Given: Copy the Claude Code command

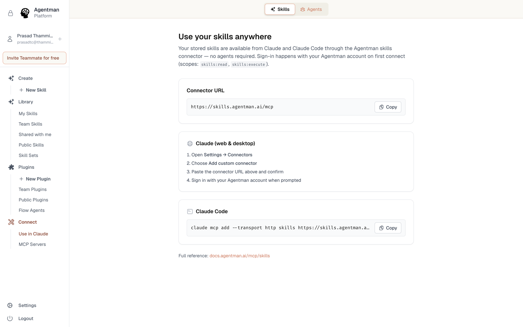Looking at the screenshot, I should coord(388,228).
